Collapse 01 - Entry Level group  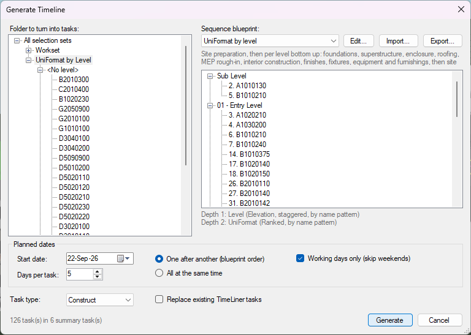tap(210, 105)
